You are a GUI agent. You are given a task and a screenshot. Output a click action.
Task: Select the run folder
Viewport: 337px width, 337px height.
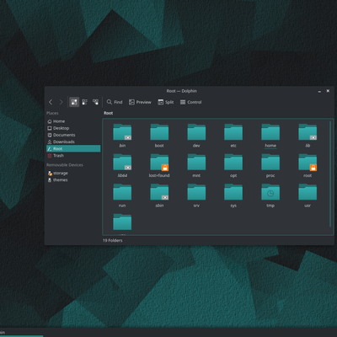122,195
